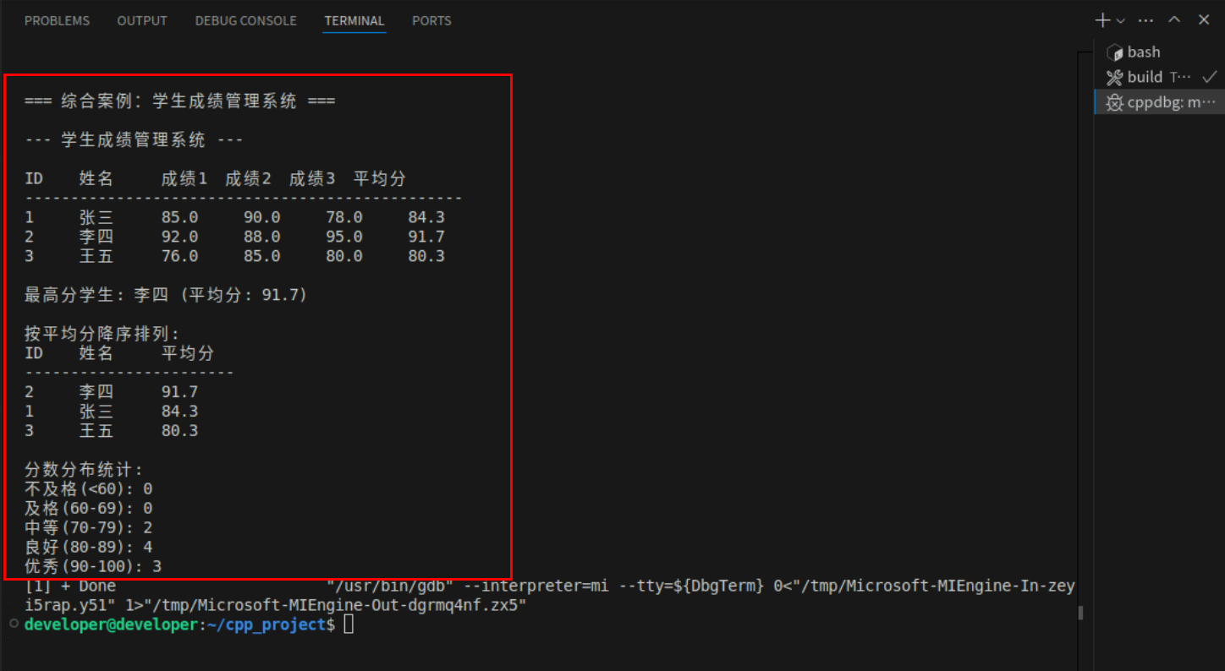This screenshot has width=1225, height=671.
Task: Click the terminal scrollbar thumb
Action: [x=1080, y=614]
